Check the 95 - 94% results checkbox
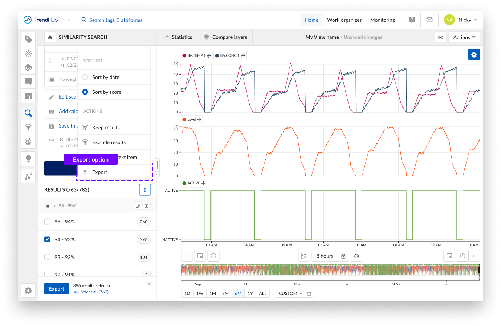This screenshot has width=501, height=326. click(x=47, y=222)
